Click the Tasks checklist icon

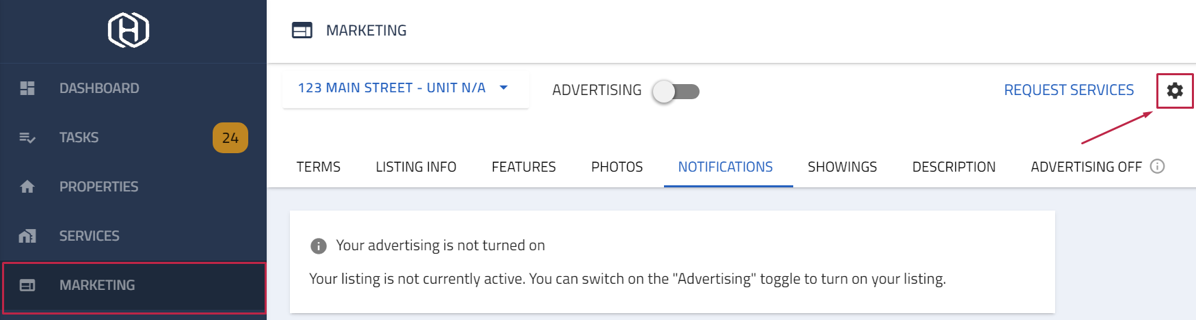click(x=27, y=137)
